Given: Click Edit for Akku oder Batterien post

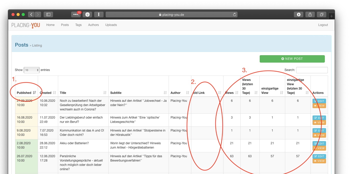Looking at the screenshot, I should point(319,143).
